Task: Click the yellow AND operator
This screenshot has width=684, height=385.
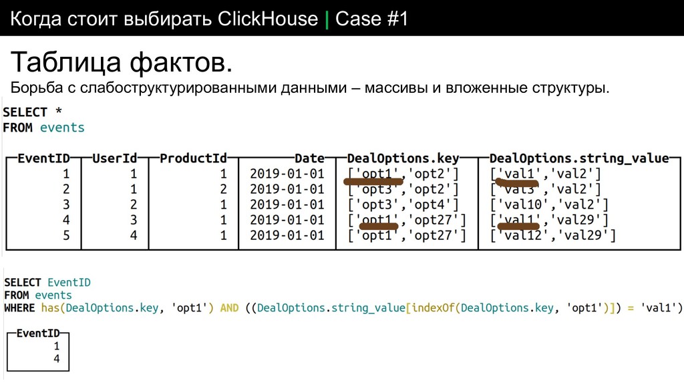Action: [230, 307]
